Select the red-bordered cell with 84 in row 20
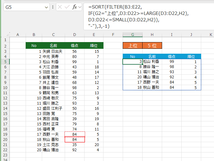The width and height of the screenshot is (214, 161). [74, 139]
